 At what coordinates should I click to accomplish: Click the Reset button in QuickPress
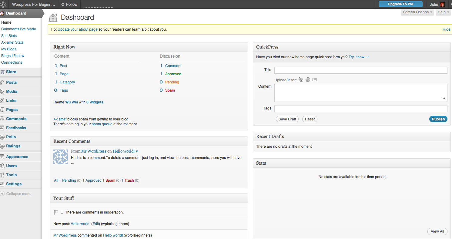pyautogui.click(x=310, y=119)
